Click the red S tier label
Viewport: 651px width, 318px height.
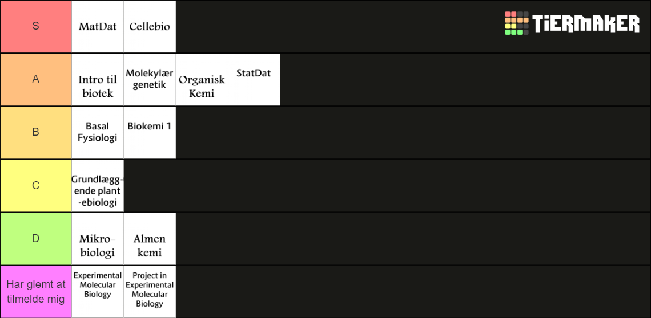[36, 27]
